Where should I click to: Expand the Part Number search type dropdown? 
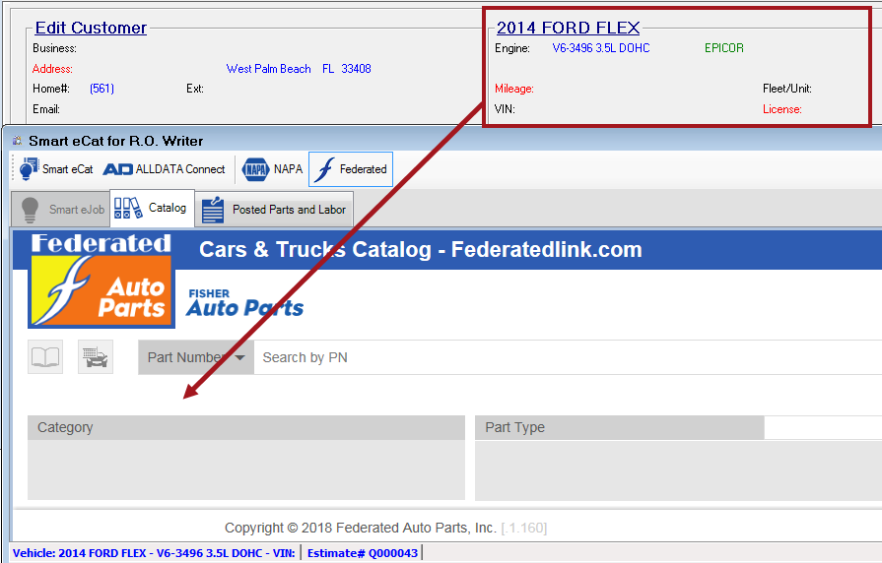[x=196, y=357]
